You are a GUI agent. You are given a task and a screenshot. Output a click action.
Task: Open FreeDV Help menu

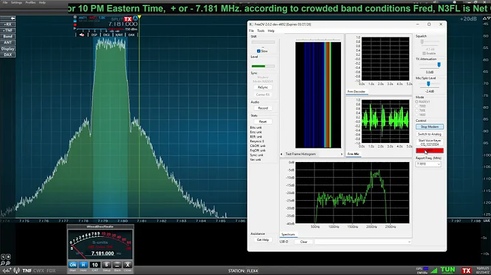click(271, 31)
